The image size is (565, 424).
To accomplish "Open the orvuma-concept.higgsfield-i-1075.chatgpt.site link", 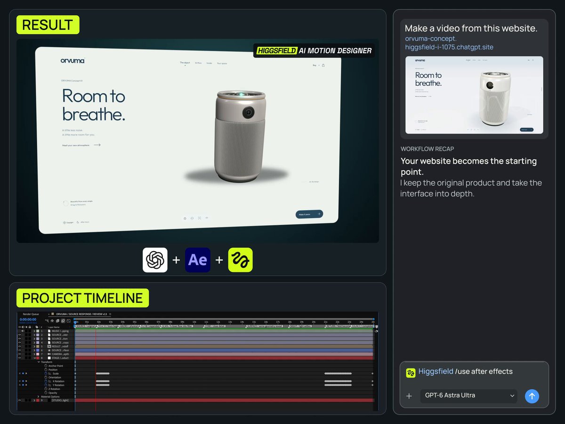I will (x=449, y=43).
